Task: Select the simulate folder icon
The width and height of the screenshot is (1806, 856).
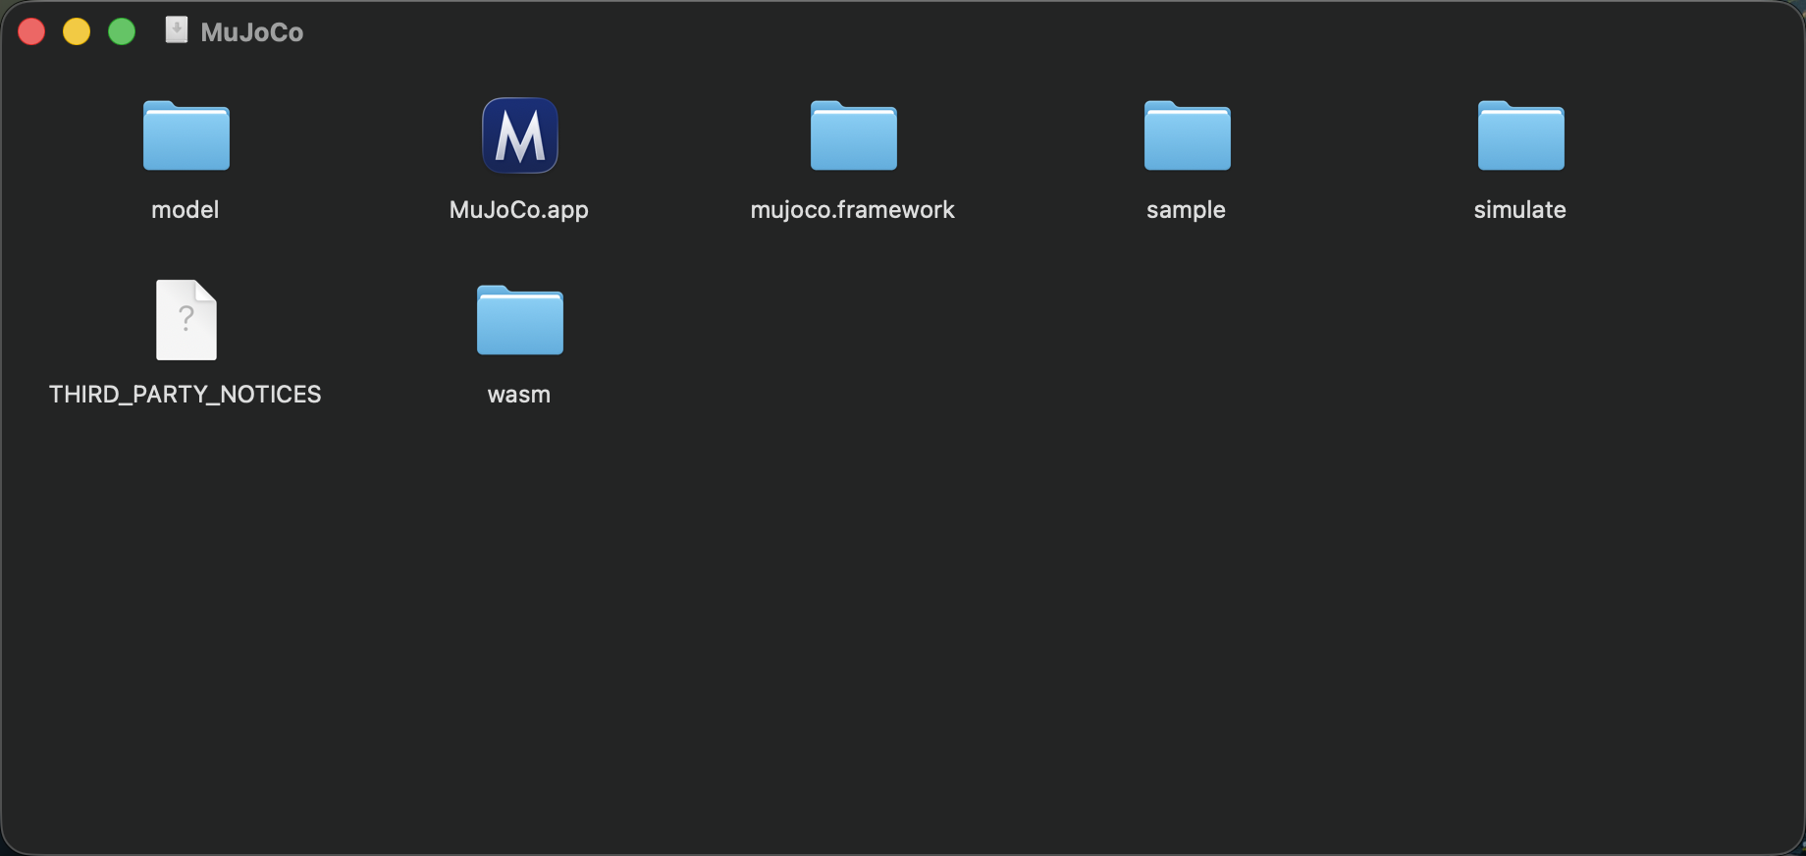Action: 1520,135
